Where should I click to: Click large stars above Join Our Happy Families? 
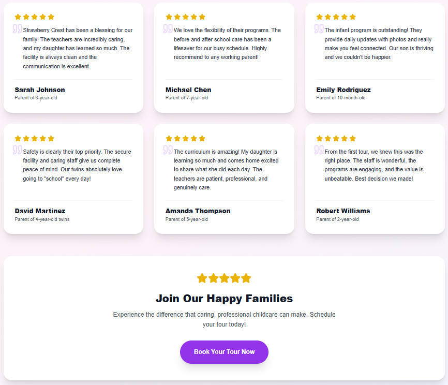(x=224, y=278)
